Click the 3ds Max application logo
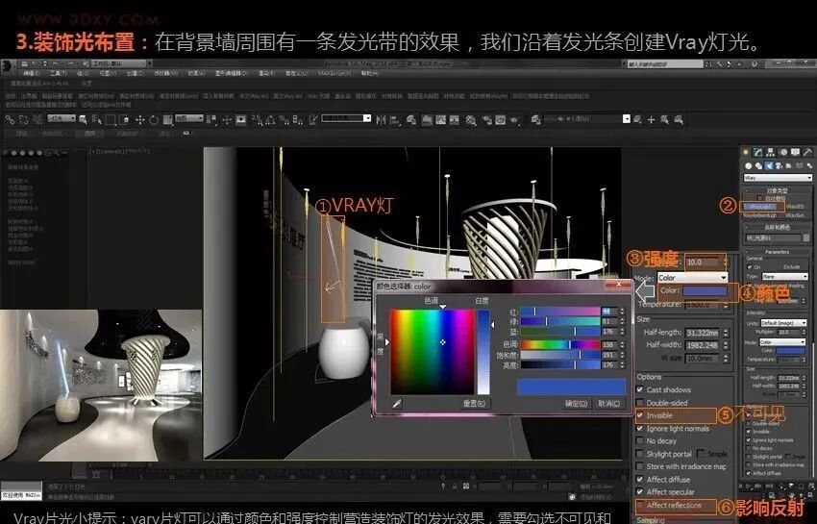This screenshot has width=817, height=524. point(8,64)
